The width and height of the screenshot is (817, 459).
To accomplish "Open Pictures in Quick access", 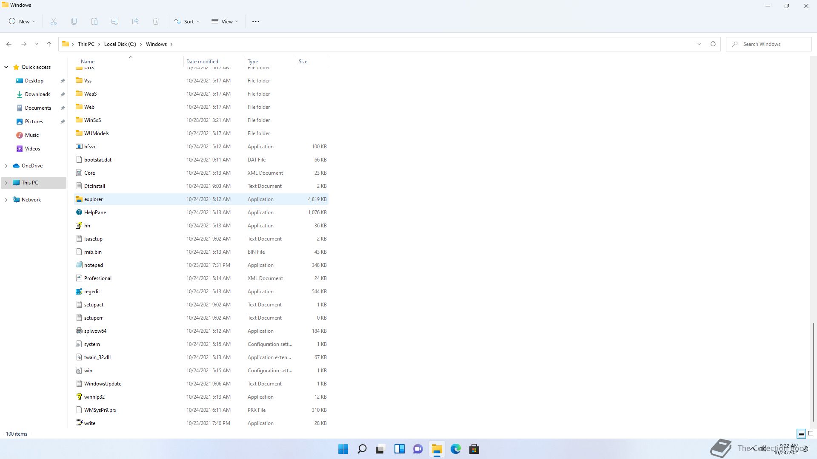I will [34, 122].
